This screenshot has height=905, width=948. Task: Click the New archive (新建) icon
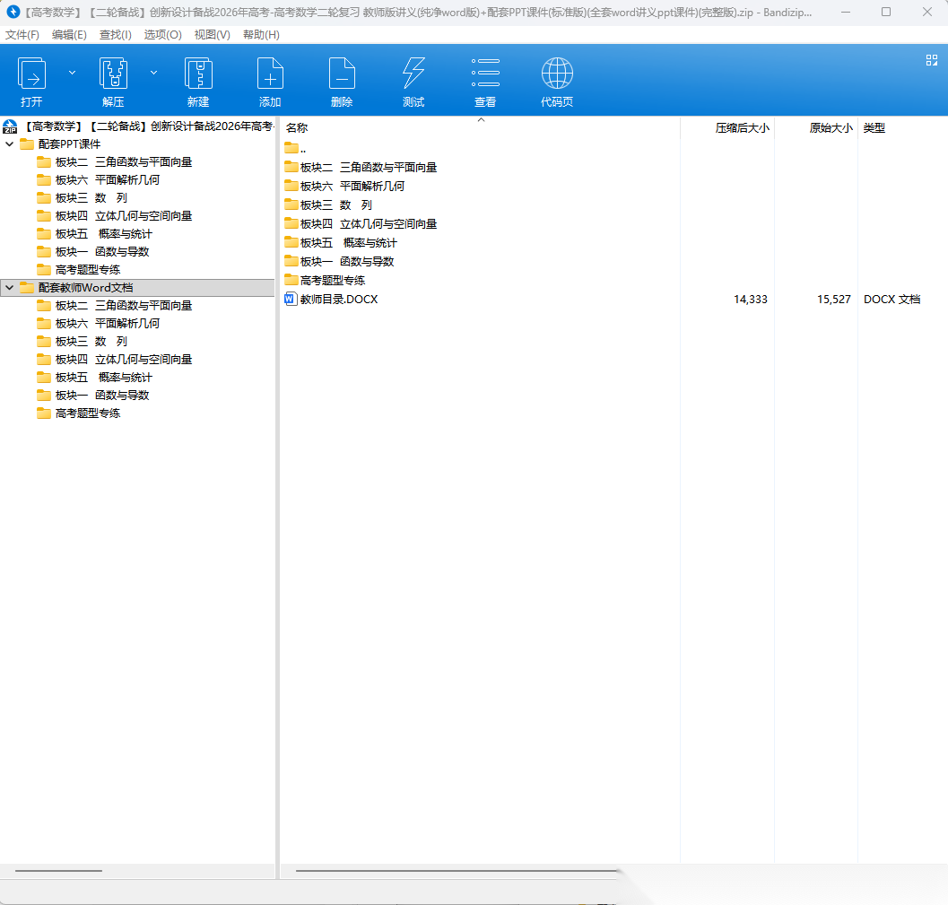(198, 74)
